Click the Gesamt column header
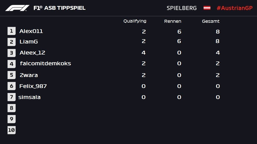This screenshot has width=257, height=144. [x=211, y=21]
